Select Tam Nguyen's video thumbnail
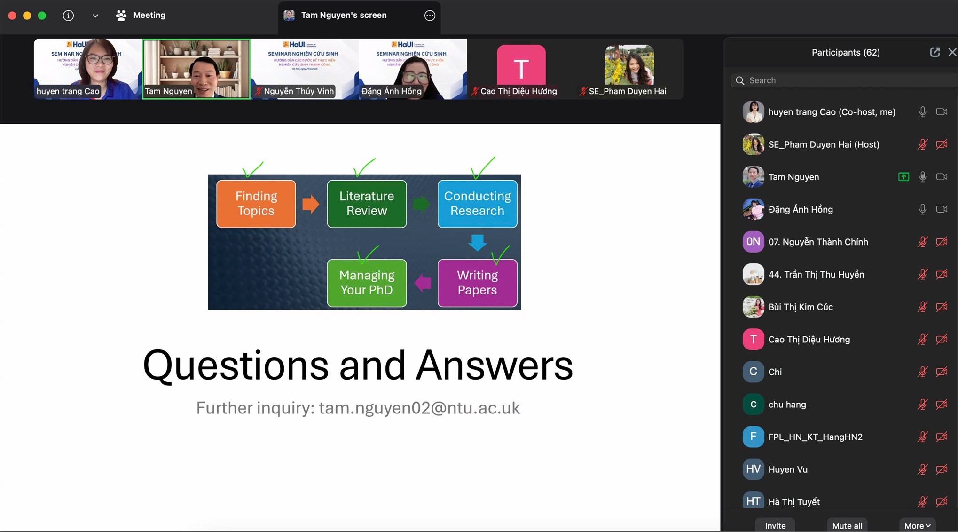 196,69
